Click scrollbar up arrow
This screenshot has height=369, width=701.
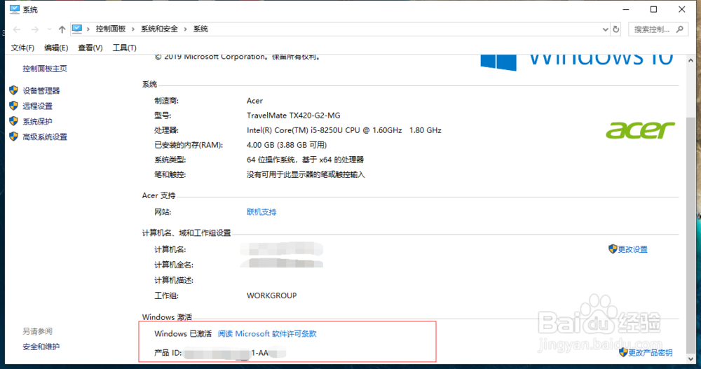coord(690,60)
